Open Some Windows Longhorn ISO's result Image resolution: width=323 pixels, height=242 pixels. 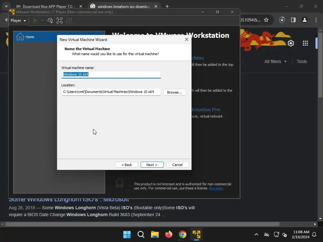click(69, 199)
